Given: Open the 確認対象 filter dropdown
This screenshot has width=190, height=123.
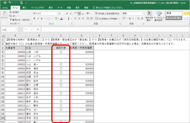Looking at the screenshot, I should (68, 48).
